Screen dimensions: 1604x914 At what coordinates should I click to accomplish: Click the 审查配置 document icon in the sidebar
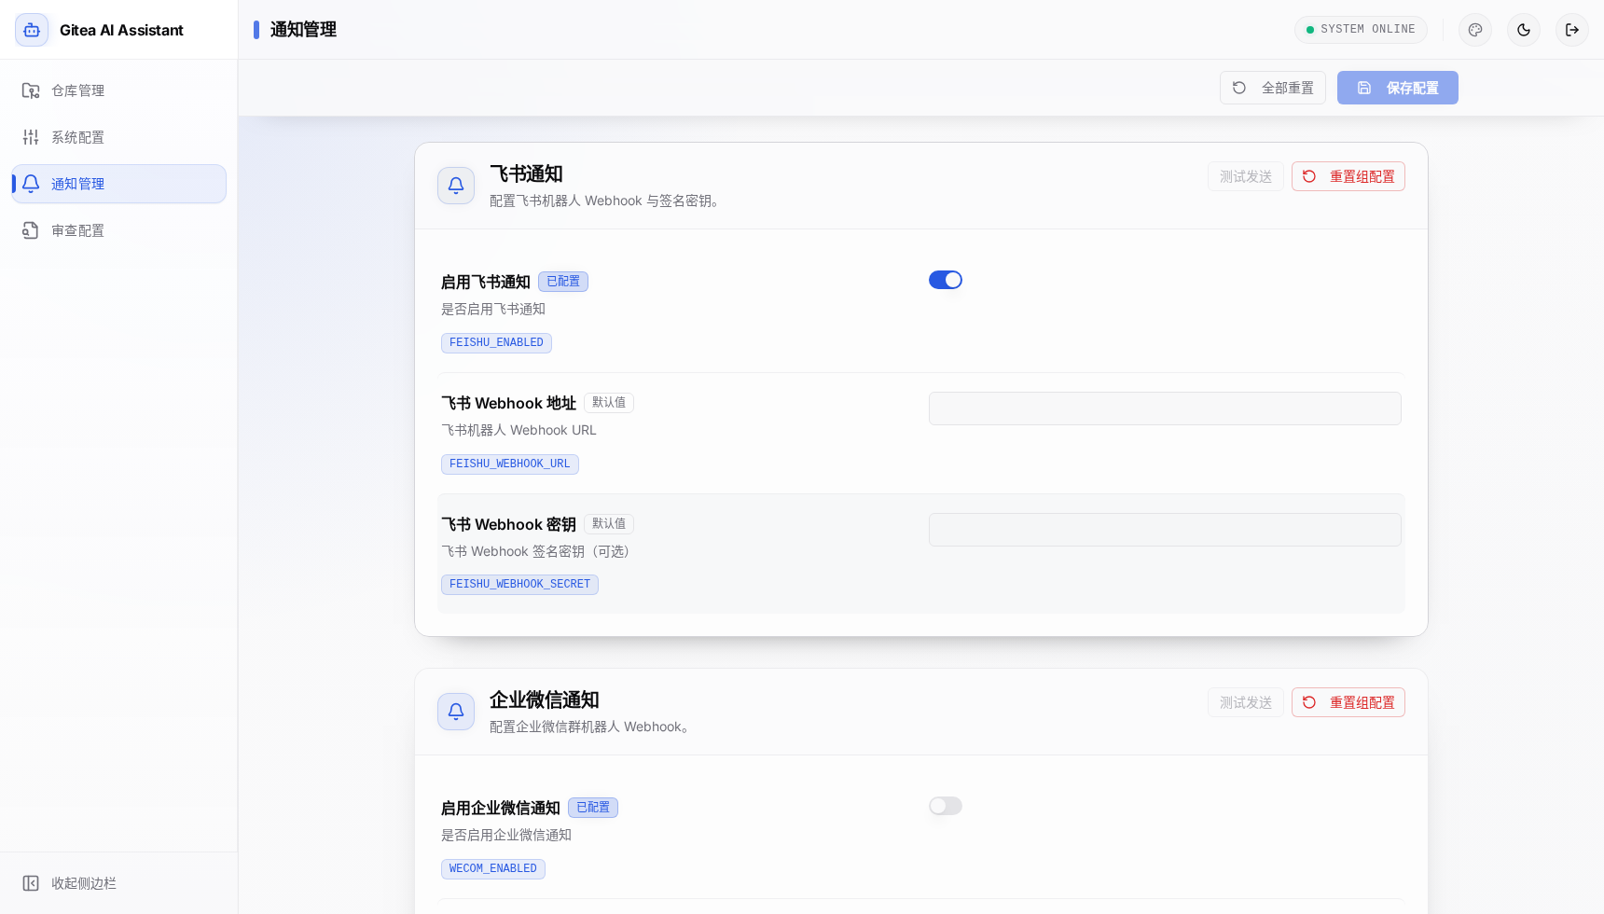(x=31, y=230)
